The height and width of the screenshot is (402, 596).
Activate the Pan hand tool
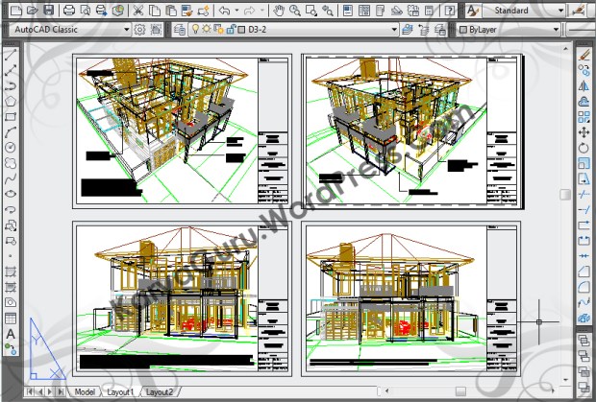(x=279, y=11)
